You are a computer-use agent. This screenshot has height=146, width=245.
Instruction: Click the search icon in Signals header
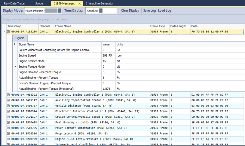tap(15, 44)
